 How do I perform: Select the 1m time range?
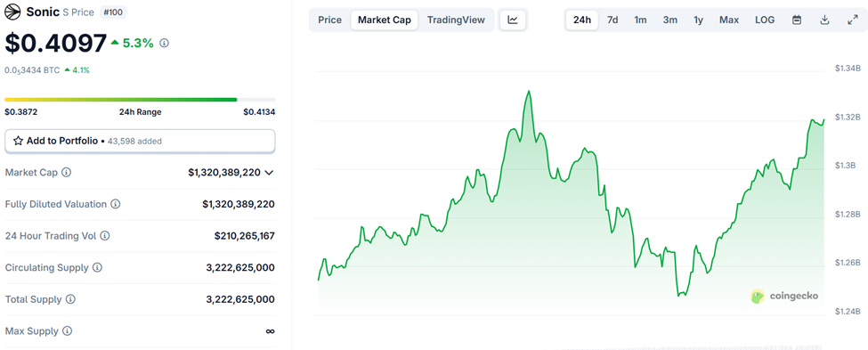[640, 20]
